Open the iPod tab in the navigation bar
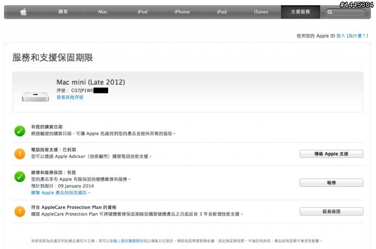The width and height of the screenshot is (376, 249). point(142,12)
